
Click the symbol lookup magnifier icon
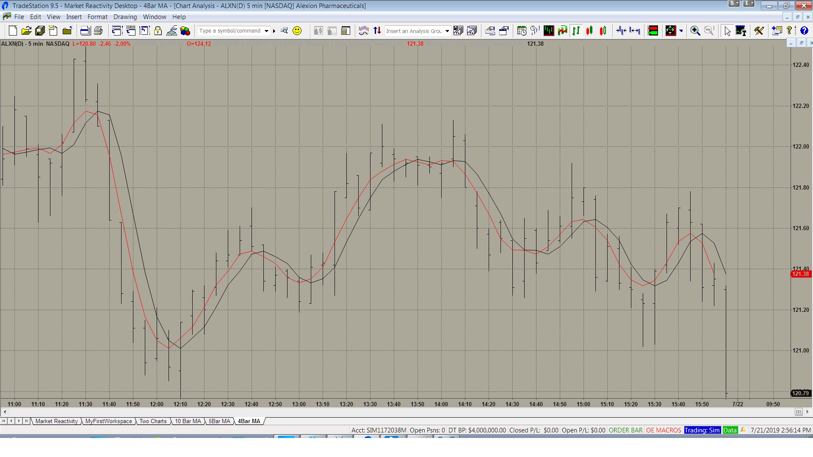pyautogui.click(x=284, y=30)
